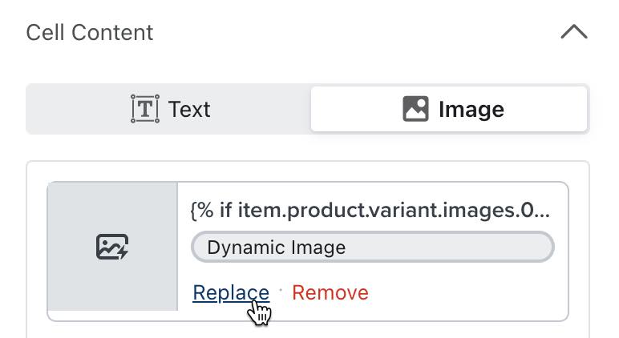Viewport: 619px width, 338px height.
Task: Click the underlined Replace link
Action: pos(231,292)
